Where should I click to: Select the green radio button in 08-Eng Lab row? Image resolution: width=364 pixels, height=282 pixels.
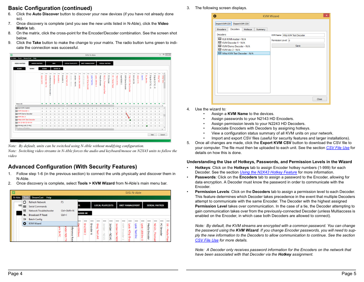click(147, 126)
